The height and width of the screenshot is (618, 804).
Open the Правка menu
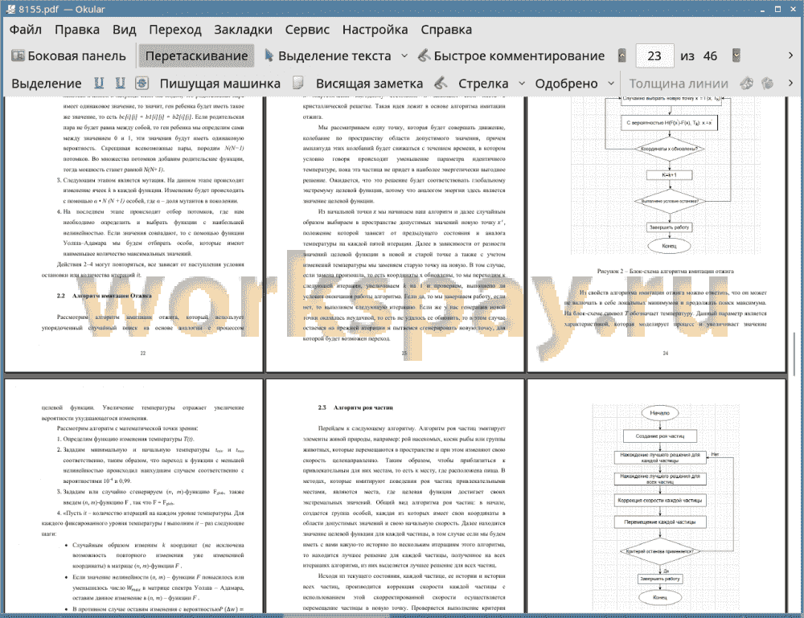point(77,30)
